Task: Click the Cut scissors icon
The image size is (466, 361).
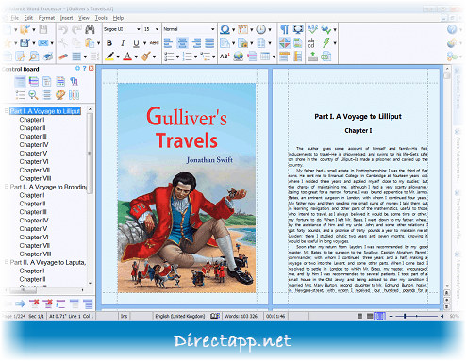Action: pyautogui.click(x=63, y=43)
